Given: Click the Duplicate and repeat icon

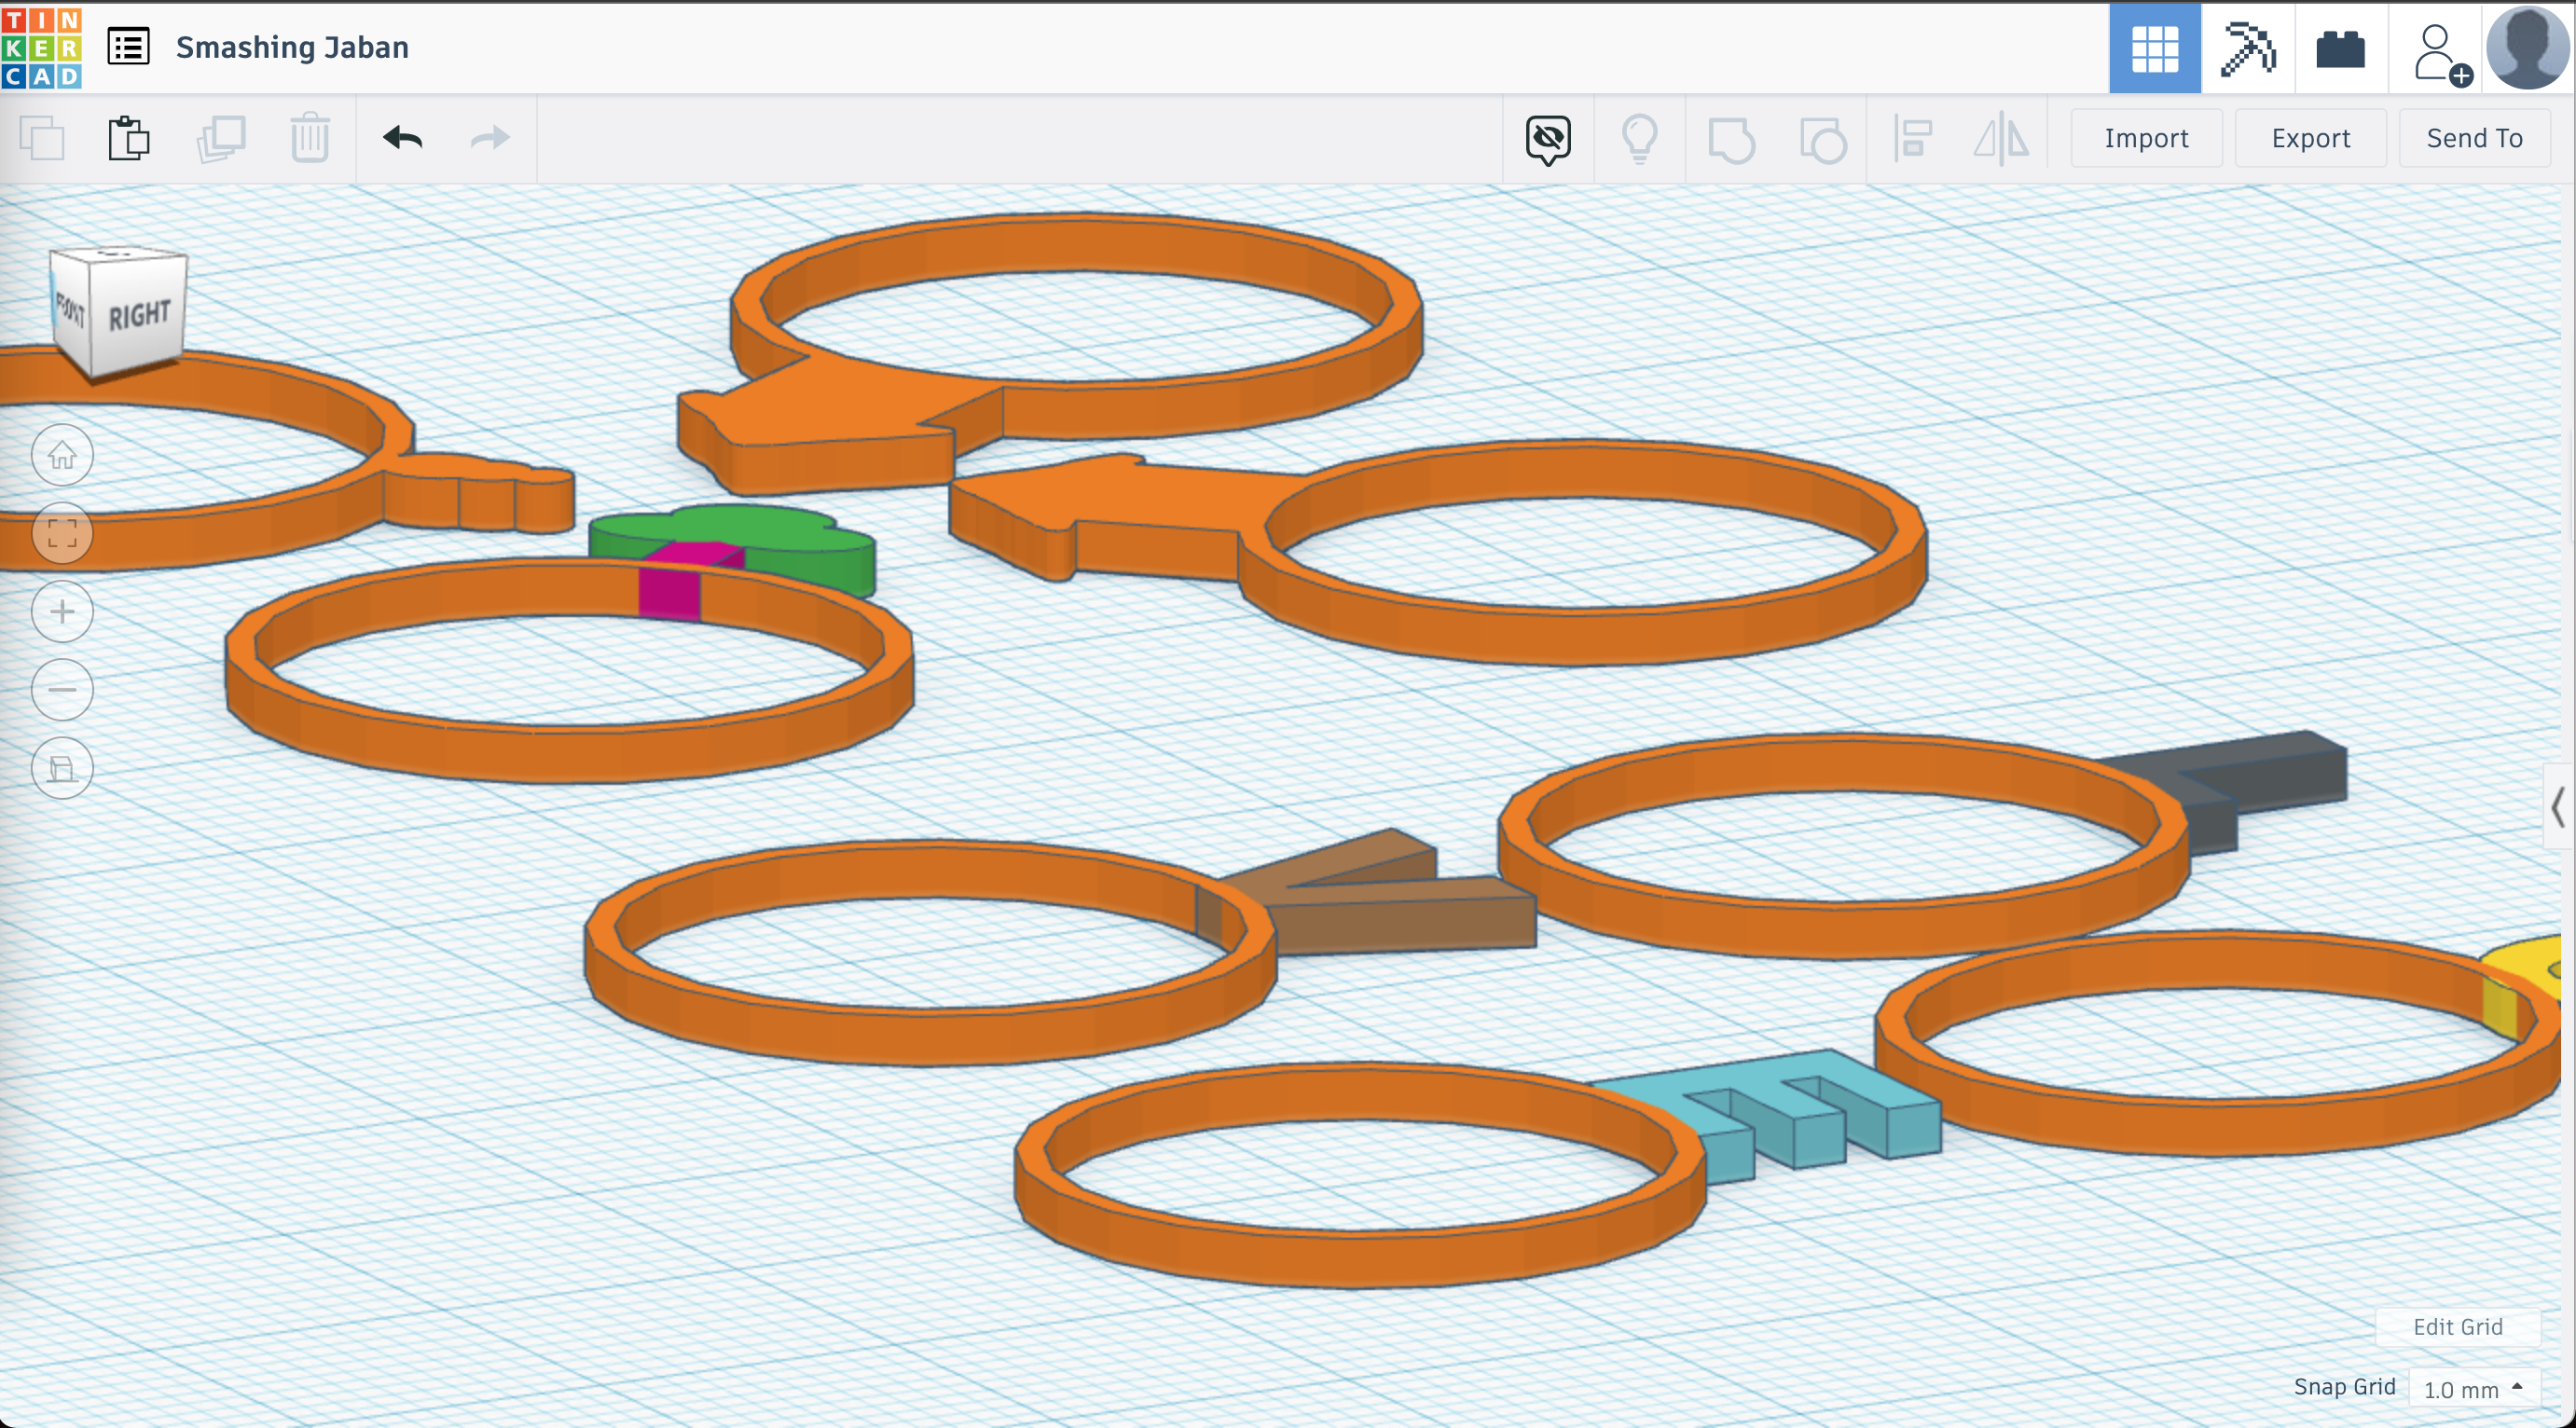Looking at the screenshot, I should (220, 138).
